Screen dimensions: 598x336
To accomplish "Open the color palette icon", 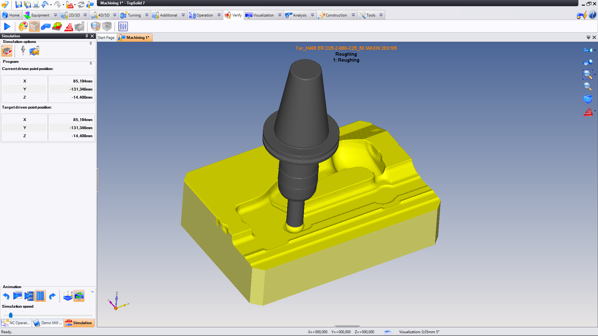I will coord(23,26).
